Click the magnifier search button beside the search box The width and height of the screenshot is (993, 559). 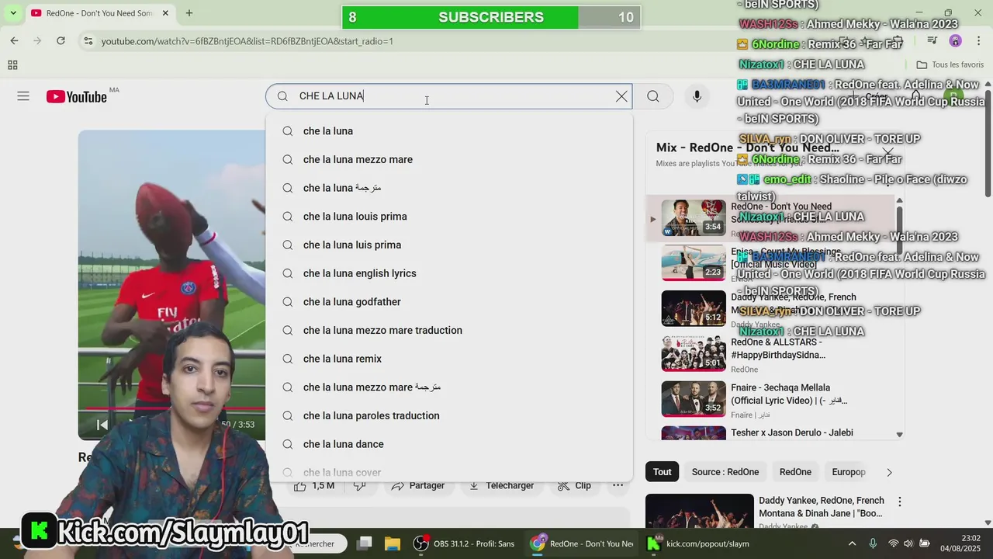(x=653, y=96)
